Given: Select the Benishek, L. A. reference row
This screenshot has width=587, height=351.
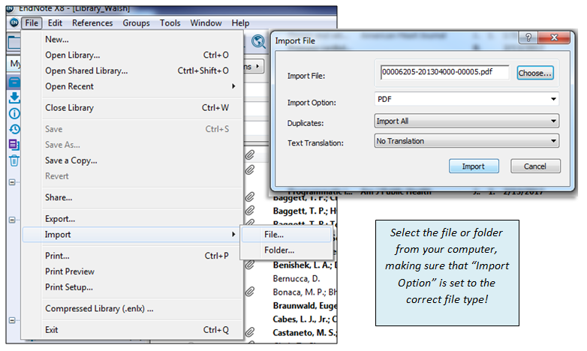Looking at the screenshot, I should pyautogui.click(x=305, y=265).
